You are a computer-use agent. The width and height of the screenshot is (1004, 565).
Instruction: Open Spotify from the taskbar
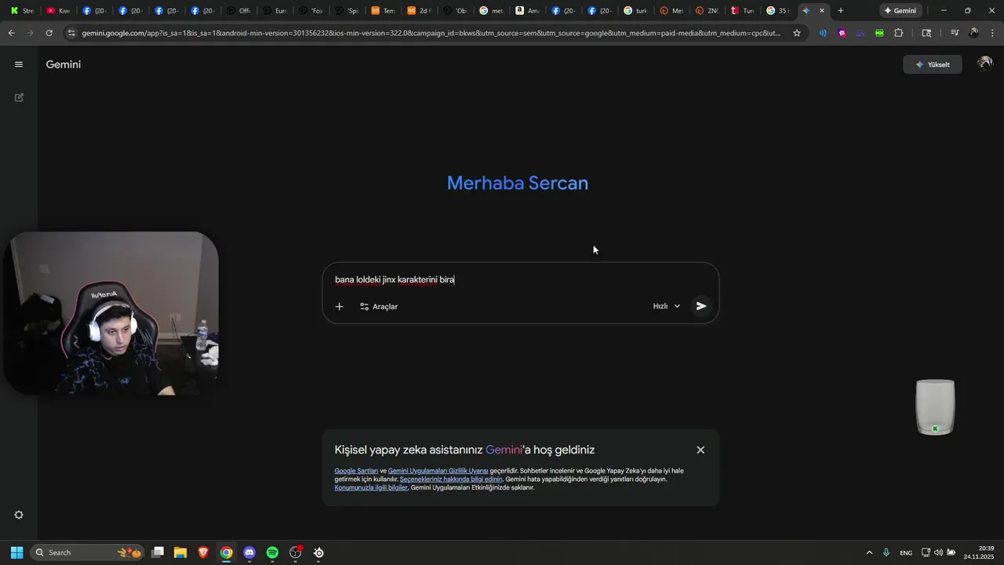272,552
